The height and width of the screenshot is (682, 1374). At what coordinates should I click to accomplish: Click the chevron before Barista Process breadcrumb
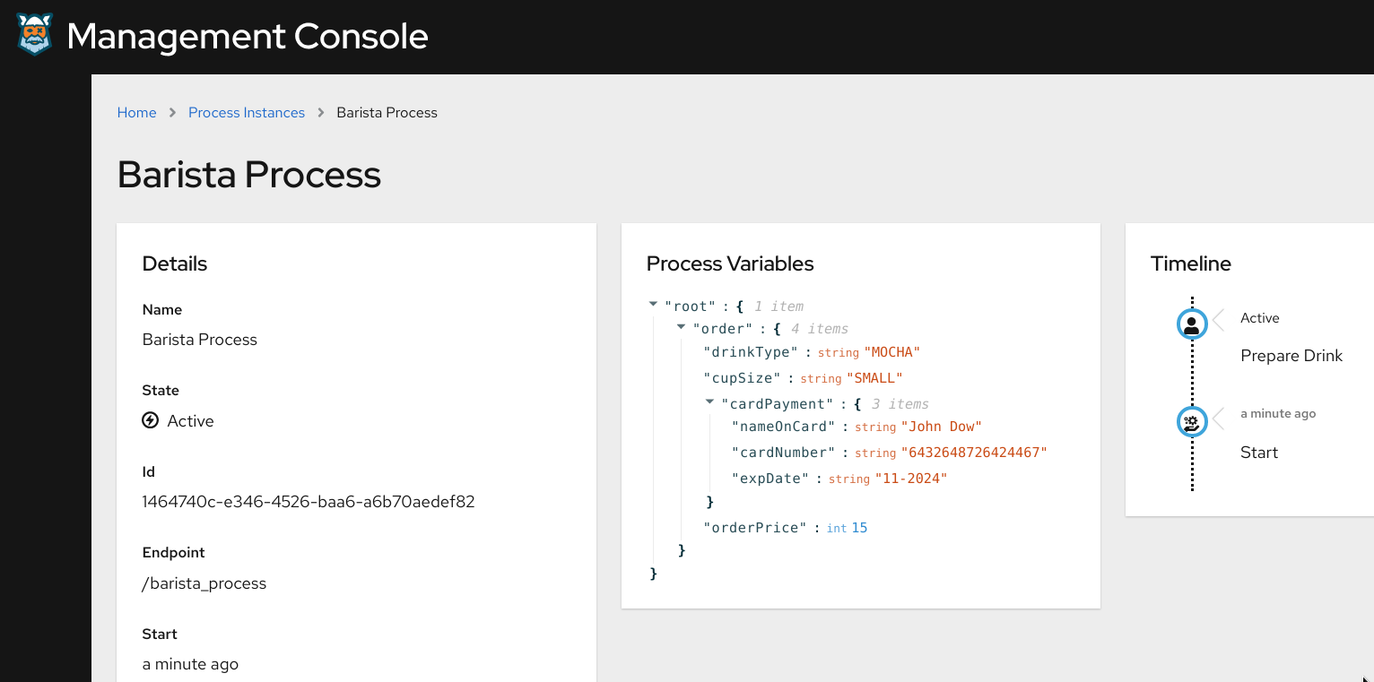pos(321,113)
